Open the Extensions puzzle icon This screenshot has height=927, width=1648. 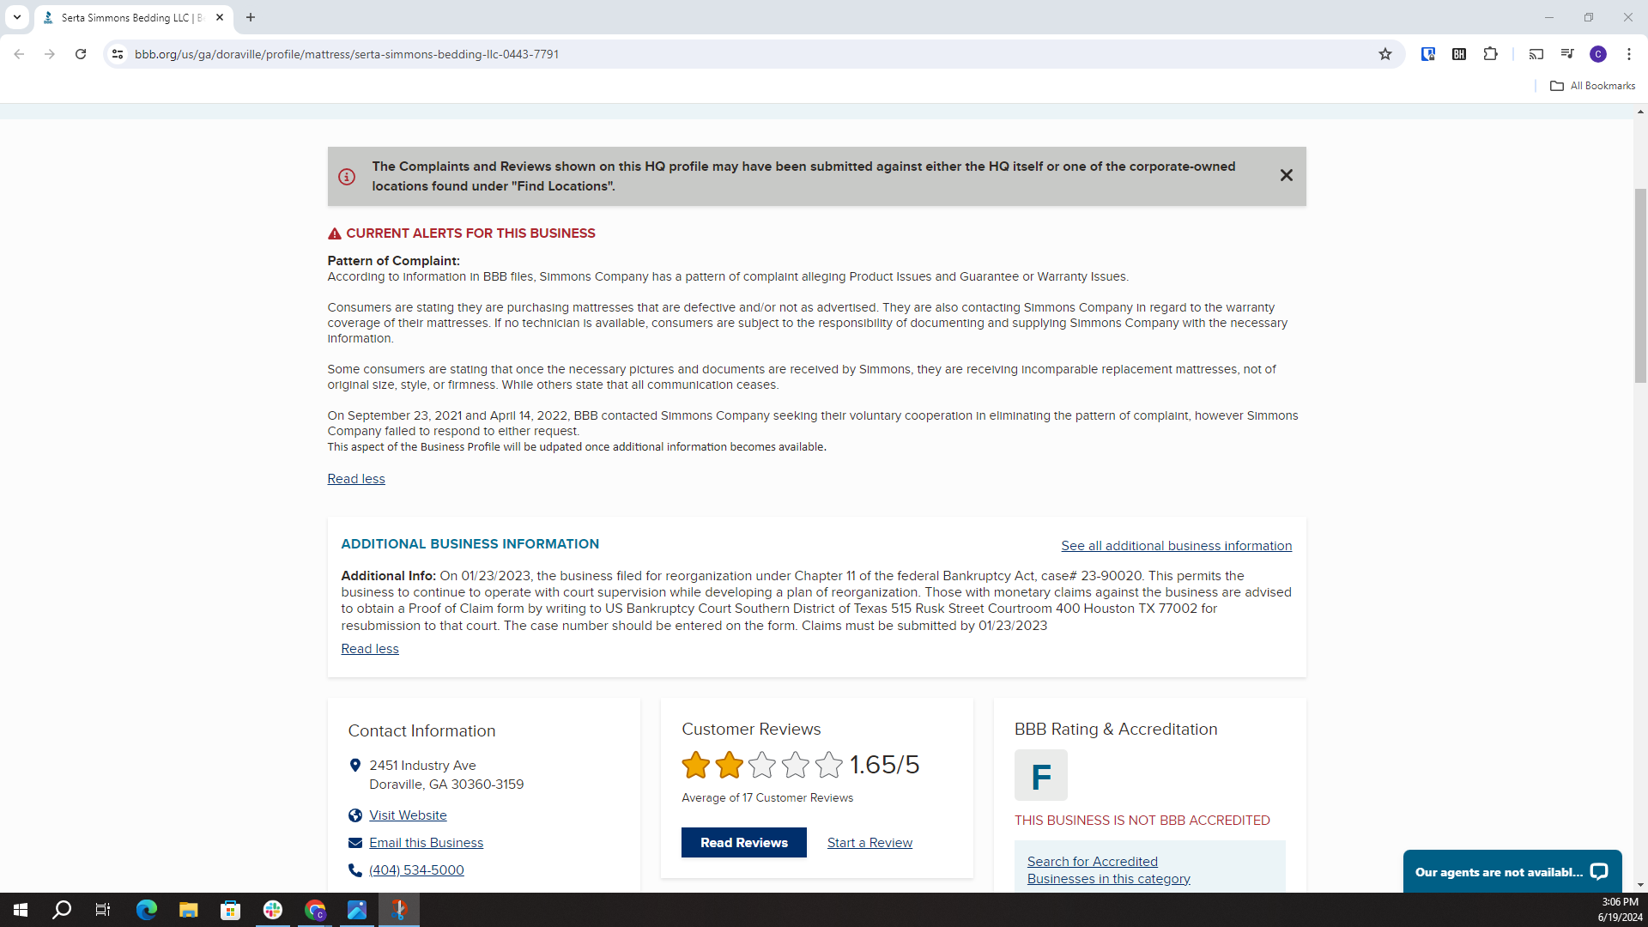(x=1490, y=54)
